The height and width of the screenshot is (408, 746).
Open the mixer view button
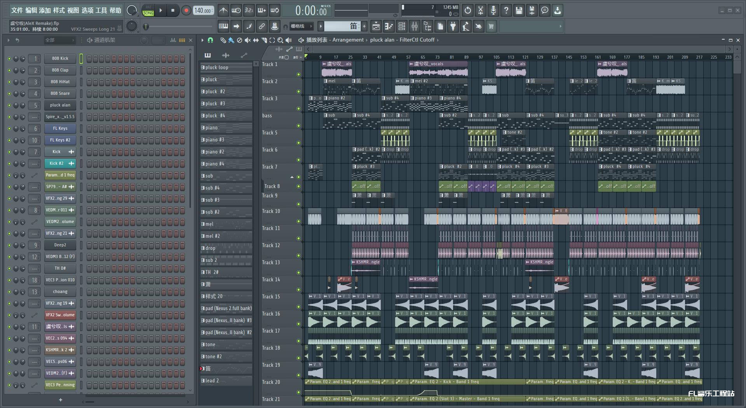(415, 26)
